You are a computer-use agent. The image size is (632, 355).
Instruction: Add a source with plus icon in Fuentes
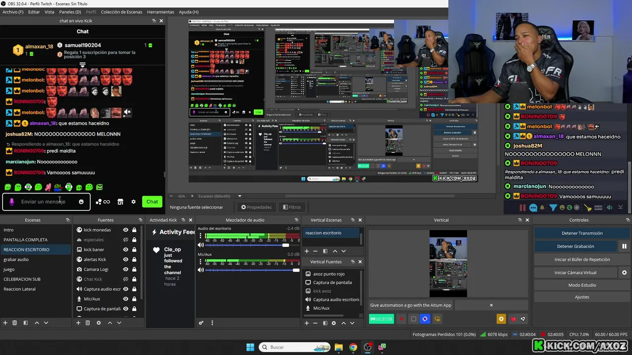78,323
